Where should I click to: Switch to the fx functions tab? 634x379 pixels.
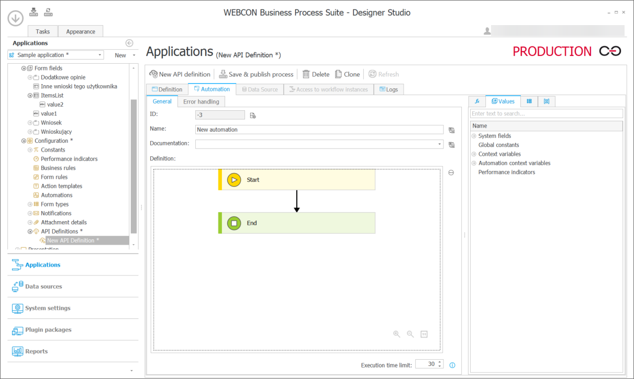(x=477, y=101)
